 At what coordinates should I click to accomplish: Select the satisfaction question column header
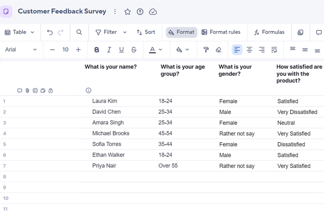(299, 73)
